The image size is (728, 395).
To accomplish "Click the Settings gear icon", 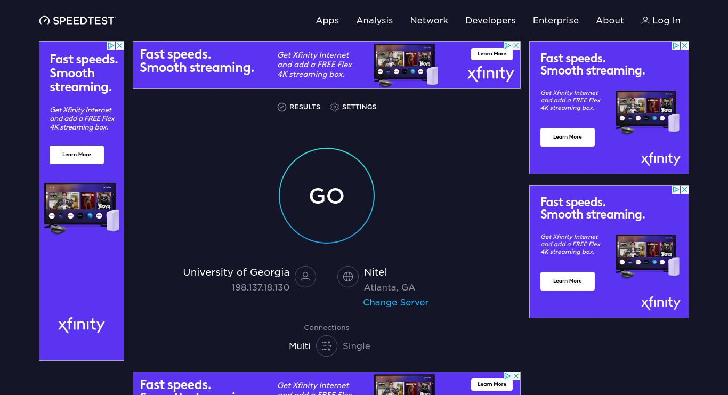I will tap(335, 107).
